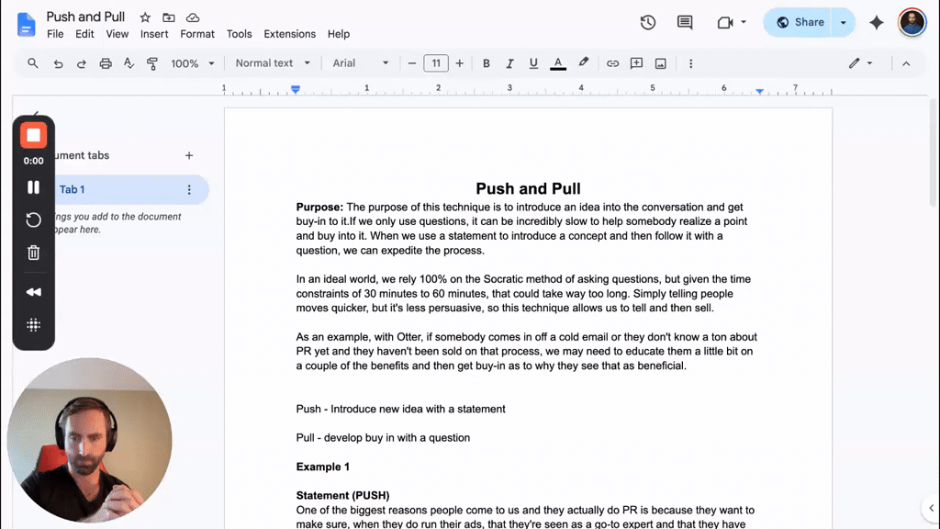
Task: Add a comment from the toolbar
Action: pyautogui.click(x=637, y=63)
